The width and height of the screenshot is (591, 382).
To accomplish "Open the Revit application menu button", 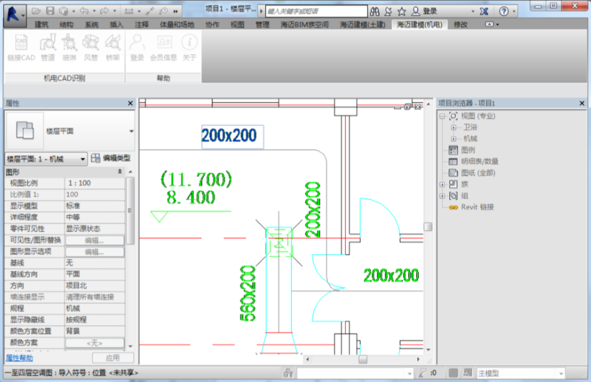I will coord(14,15).
